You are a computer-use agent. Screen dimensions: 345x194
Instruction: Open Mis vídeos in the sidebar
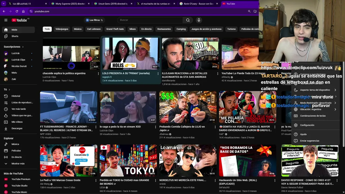[18, 122]
